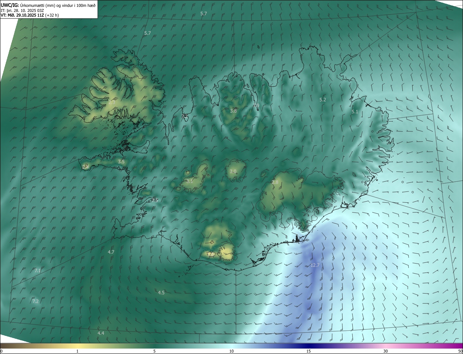
Task: Click the 2.8 value over Vatnajökull glacier
Action: [x=275, y=182]
